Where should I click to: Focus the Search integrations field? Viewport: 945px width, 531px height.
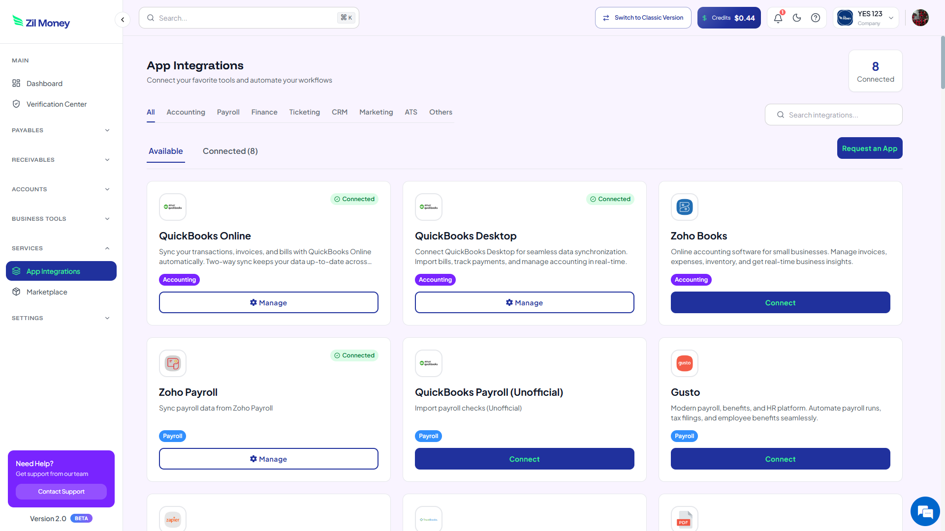(834, 115)
